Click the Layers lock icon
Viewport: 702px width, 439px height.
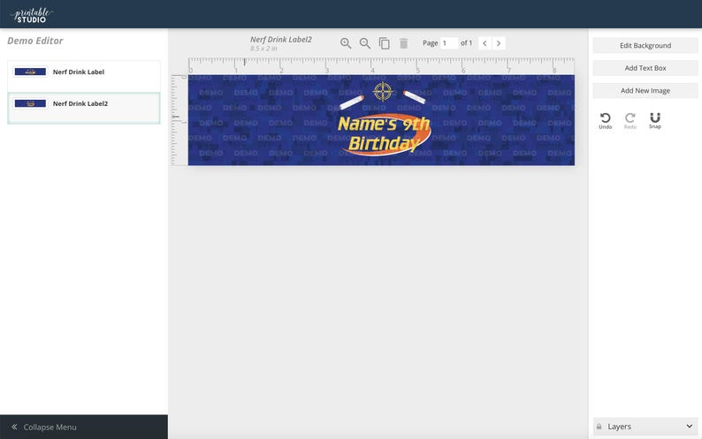click(599, 427)
